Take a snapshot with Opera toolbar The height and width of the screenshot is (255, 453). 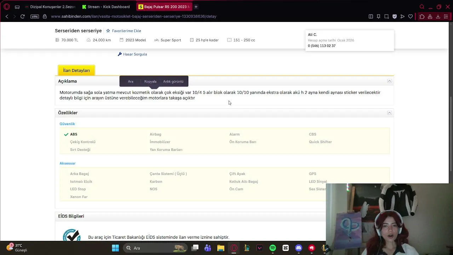click(x=386, y=16)
